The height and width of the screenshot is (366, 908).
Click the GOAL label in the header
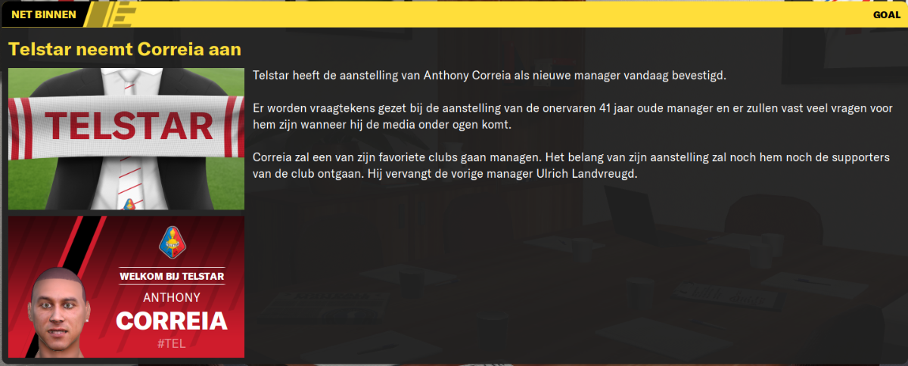point(886,14)
